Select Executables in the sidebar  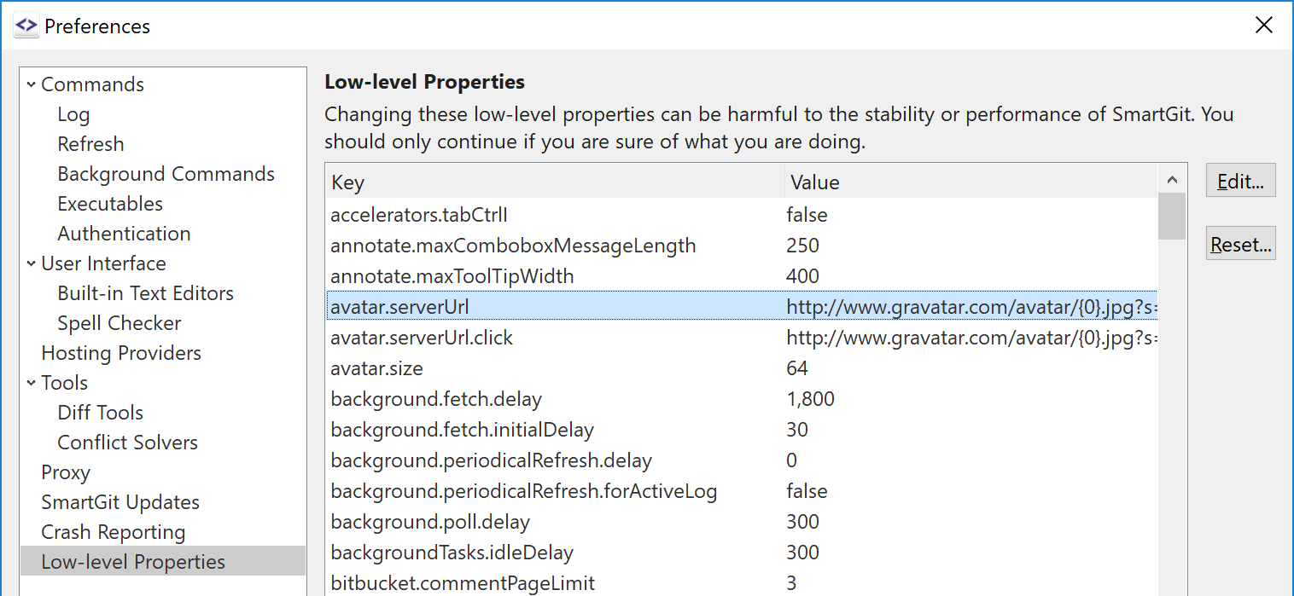tap(110, 203)
